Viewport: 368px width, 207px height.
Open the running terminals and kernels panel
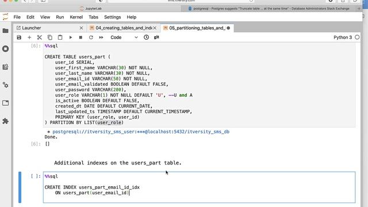[5, 49]
